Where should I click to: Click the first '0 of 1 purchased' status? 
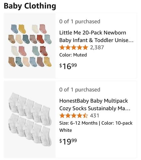pos(80,22)
